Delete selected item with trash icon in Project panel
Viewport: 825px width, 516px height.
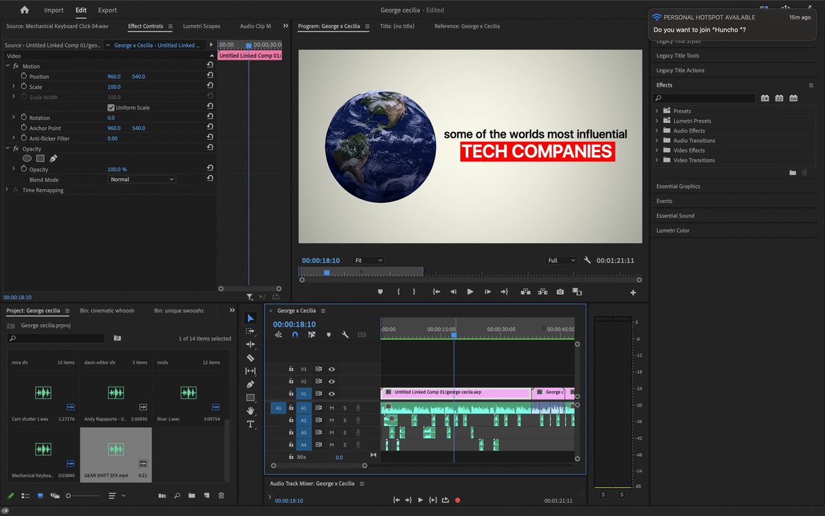tap(221, 495)
